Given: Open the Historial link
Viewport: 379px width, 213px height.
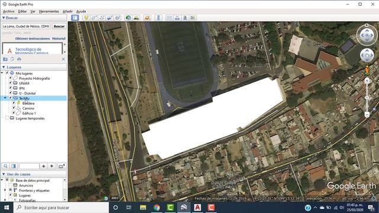Looking at the screenshot, I should pos(59,38).
